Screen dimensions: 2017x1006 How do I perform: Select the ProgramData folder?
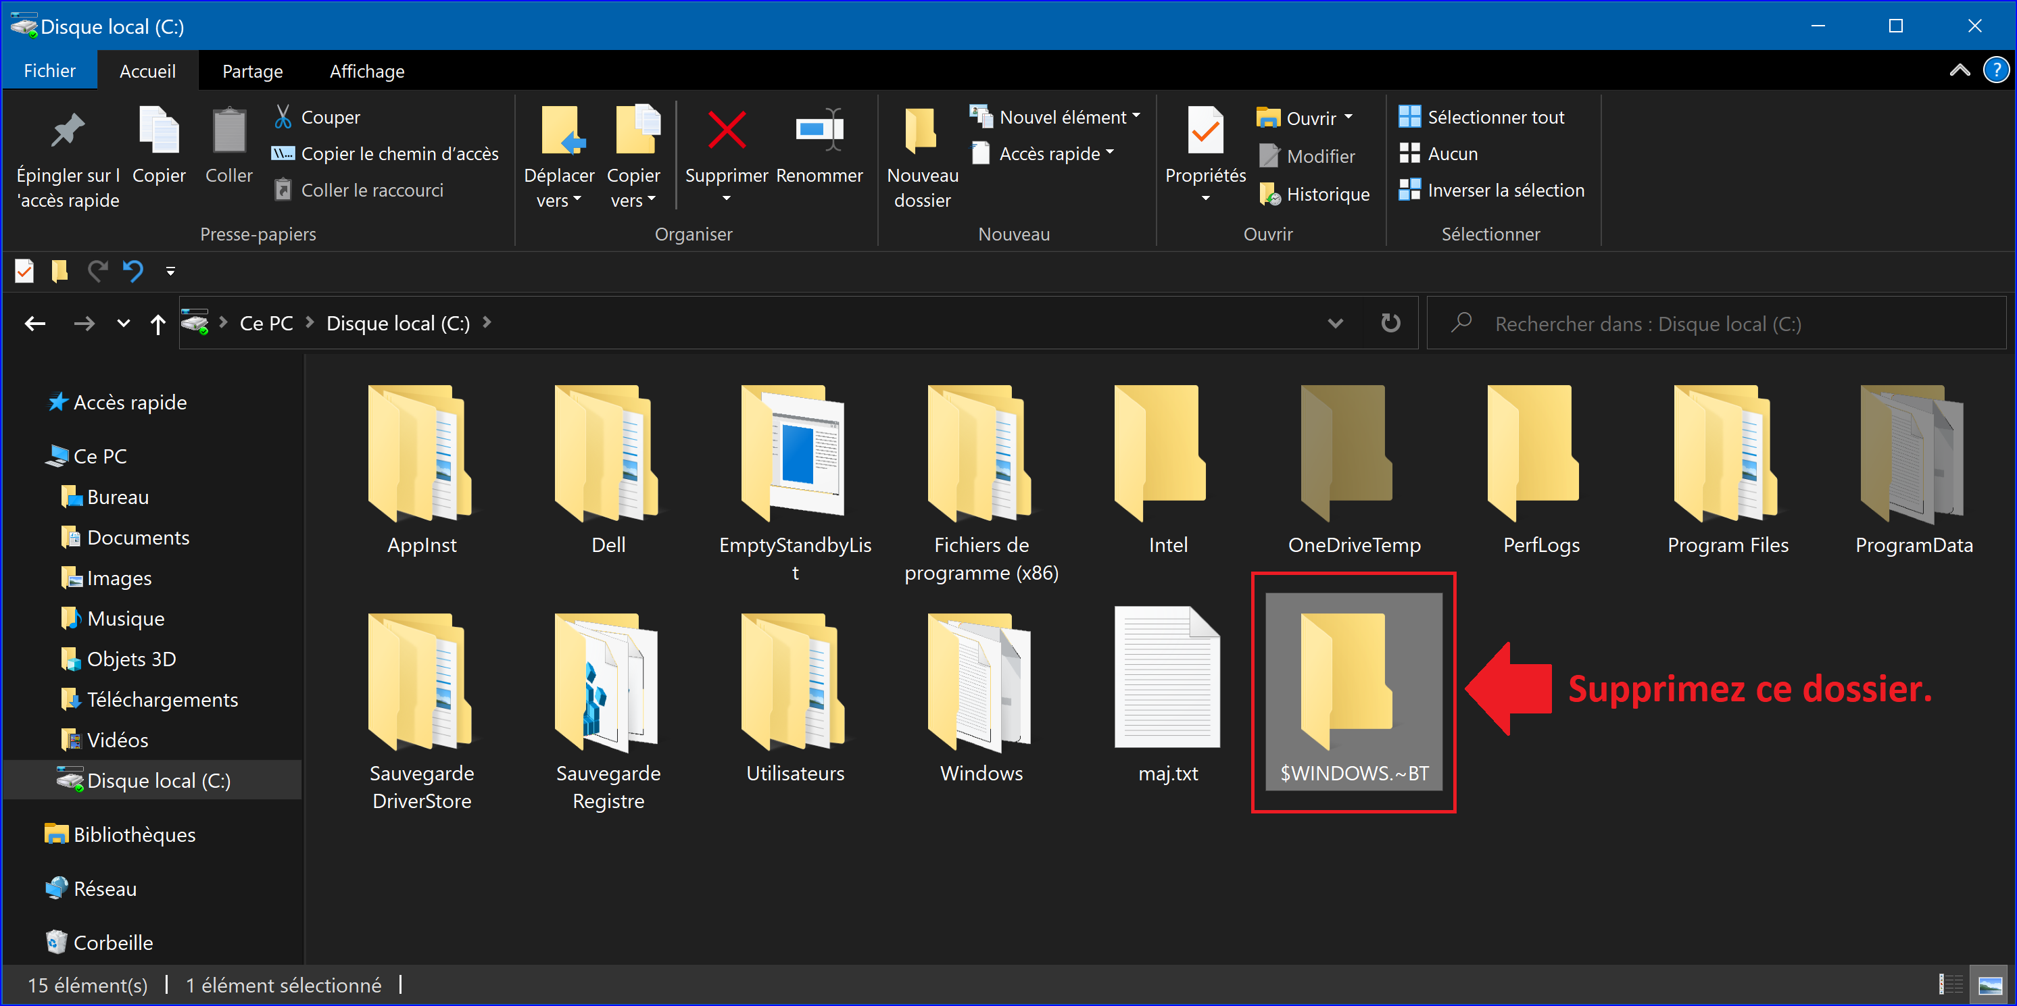(1914, 468)
